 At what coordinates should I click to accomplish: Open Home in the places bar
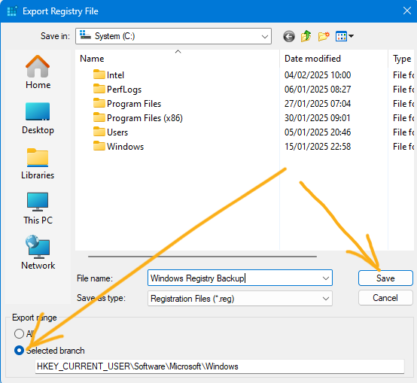[38, 72]
